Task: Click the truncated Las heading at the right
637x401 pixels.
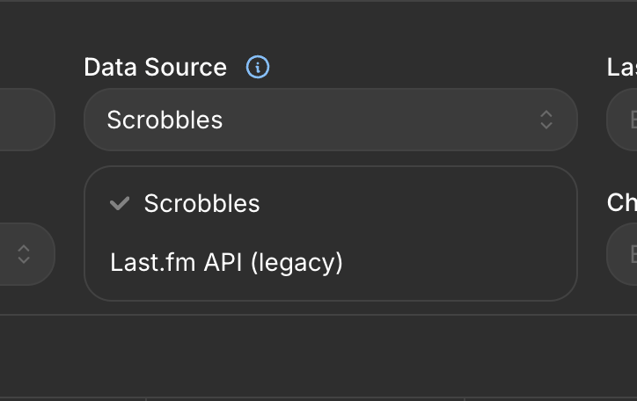Action: (x=622, y=67)
